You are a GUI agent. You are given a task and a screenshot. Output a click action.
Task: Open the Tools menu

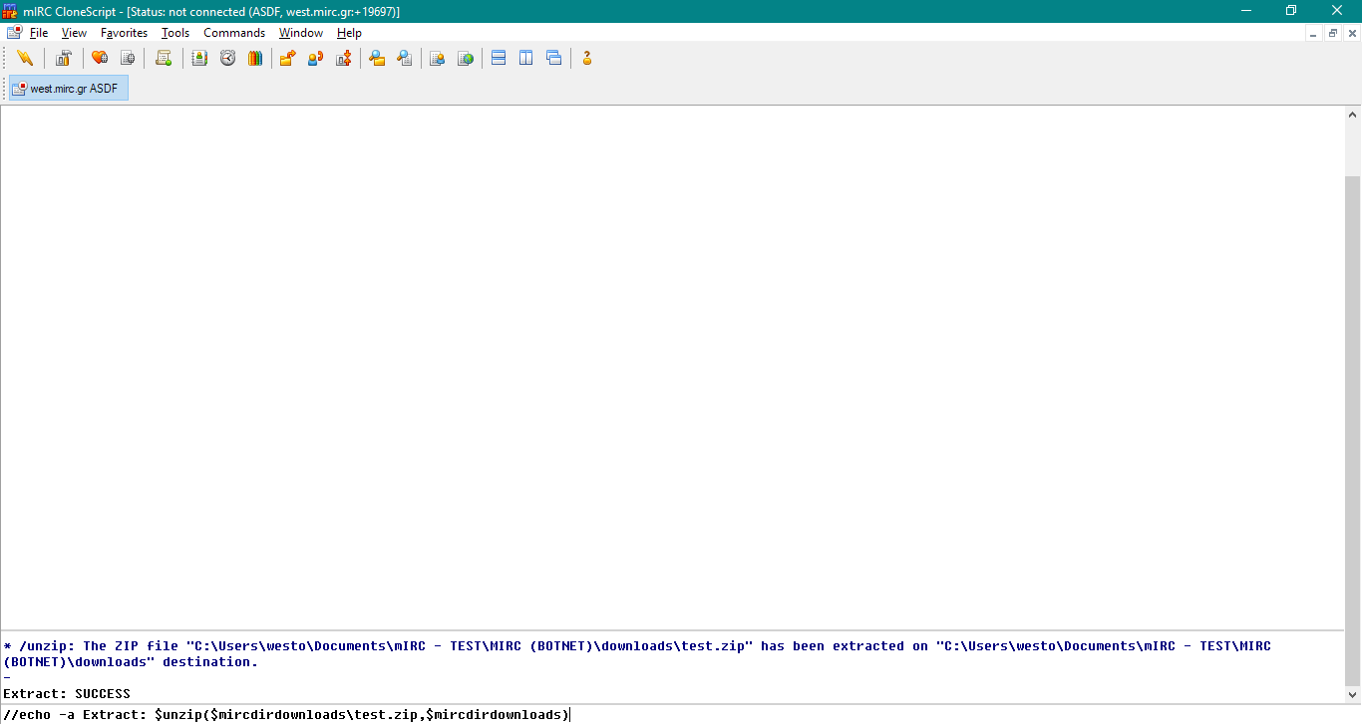[x=175, y=33]
